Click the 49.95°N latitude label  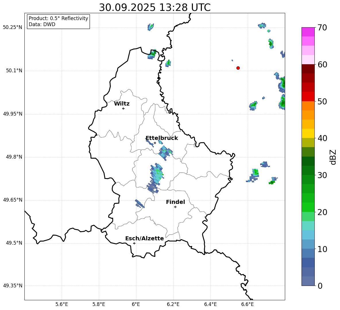coord(13,114)
